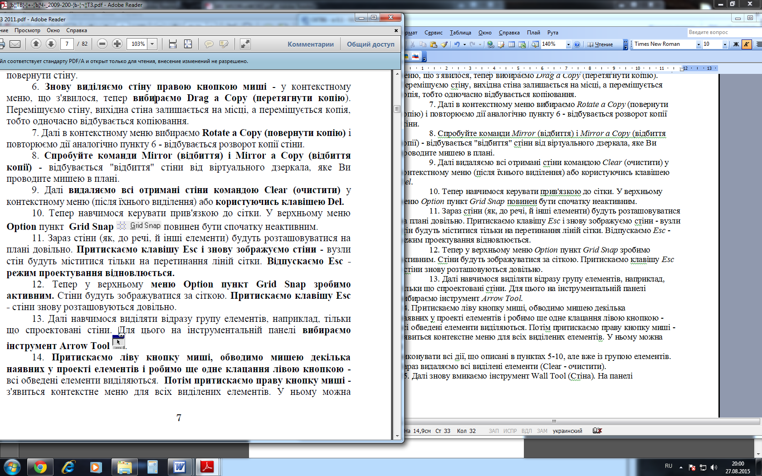Click Document Map icon in Word
The width and height of the screenshot is (762, 476).
[535, 44]
